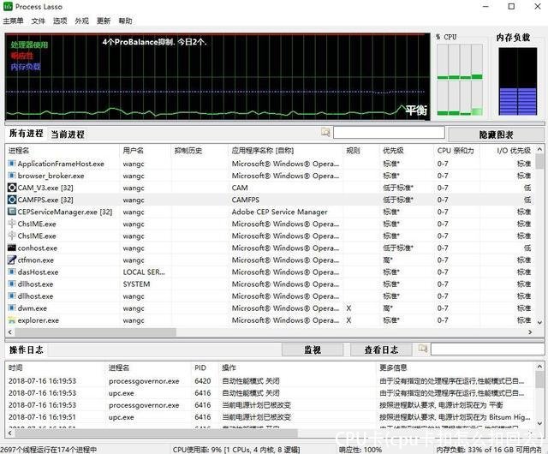548x454 pixels.
Task: Click the 内存负载 memory load bar graph
Action: click(517, 81)
